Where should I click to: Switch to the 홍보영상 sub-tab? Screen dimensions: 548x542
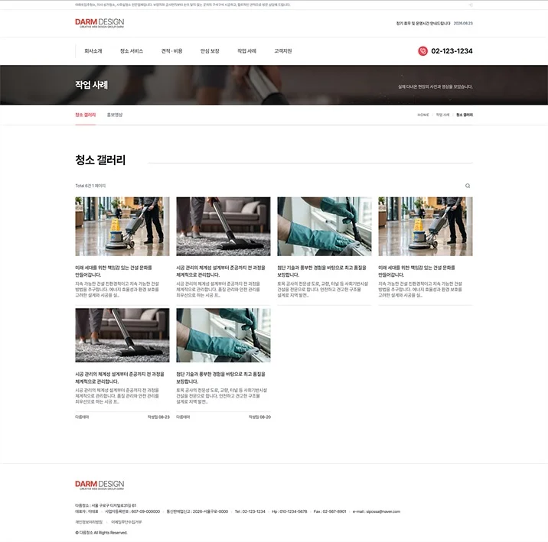coord(115,115)
